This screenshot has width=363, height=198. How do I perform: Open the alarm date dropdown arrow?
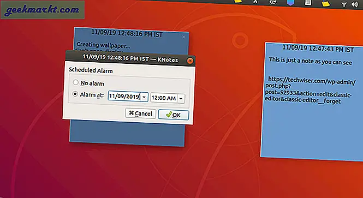[x=144, y=97]
